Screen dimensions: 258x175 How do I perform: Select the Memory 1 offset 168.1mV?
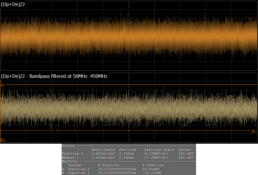(x=187, y=157)
